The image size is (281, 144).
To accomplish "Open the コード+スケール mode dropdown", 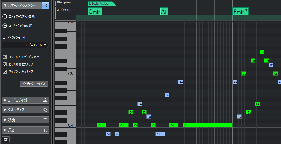I will (x=25, y=45).
